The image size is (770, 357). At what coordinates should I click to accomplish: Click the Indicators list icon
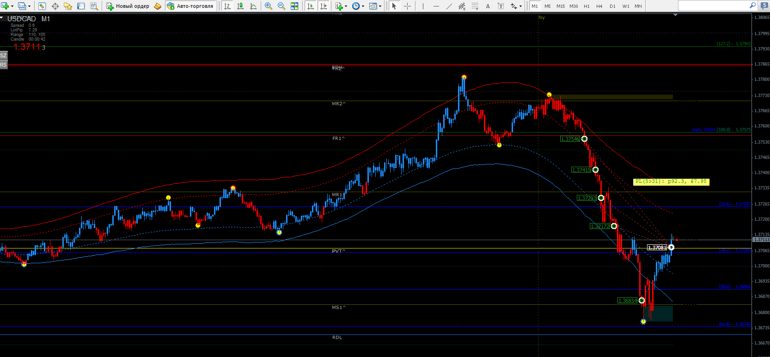pyautogui.click(x=340, y=6)
